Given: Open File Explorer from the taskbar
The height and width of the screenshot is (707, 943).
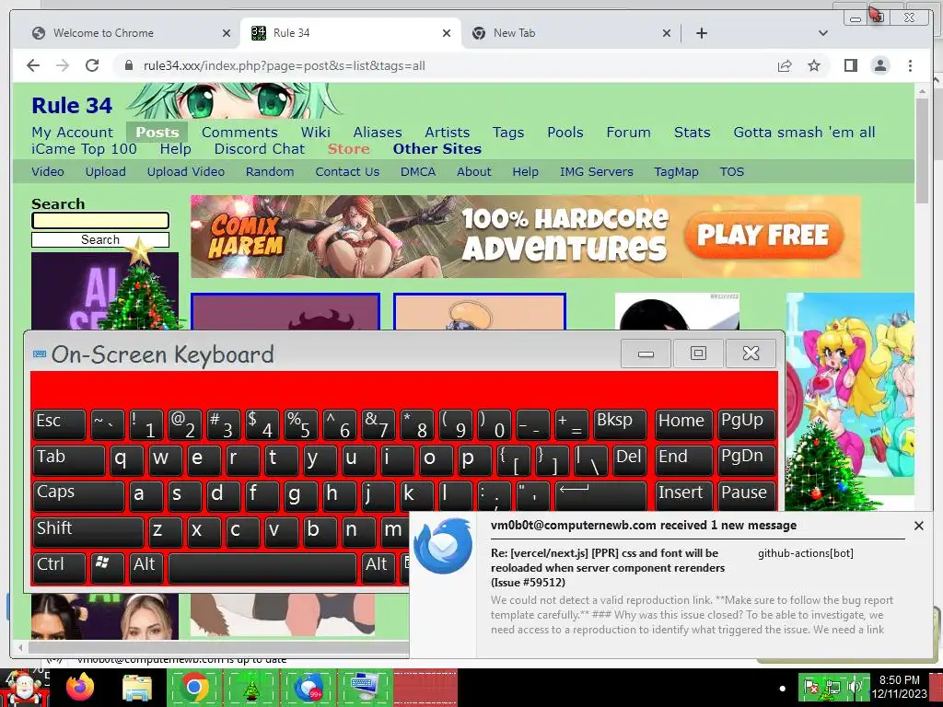Looking at the screenshot, I should click(x=137, y=688).
